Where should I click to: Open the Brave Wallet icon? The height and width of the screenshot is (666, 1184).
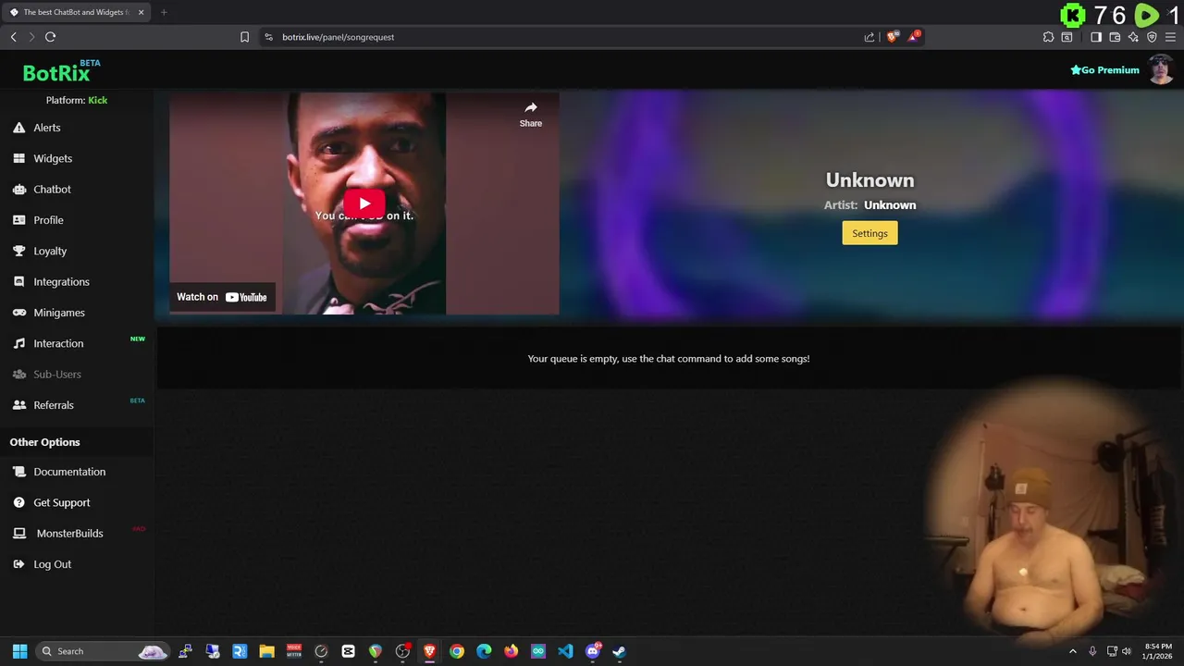pyautogui.click(x=1115, y=37)
